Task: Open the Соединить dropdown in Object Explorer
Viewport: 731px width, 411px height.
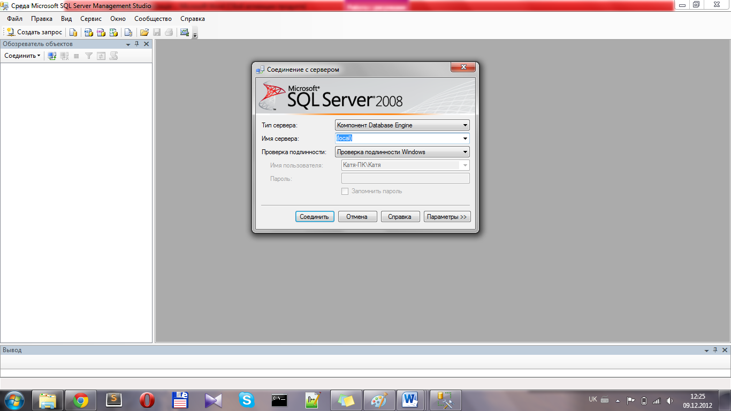Action: (22, 56)
